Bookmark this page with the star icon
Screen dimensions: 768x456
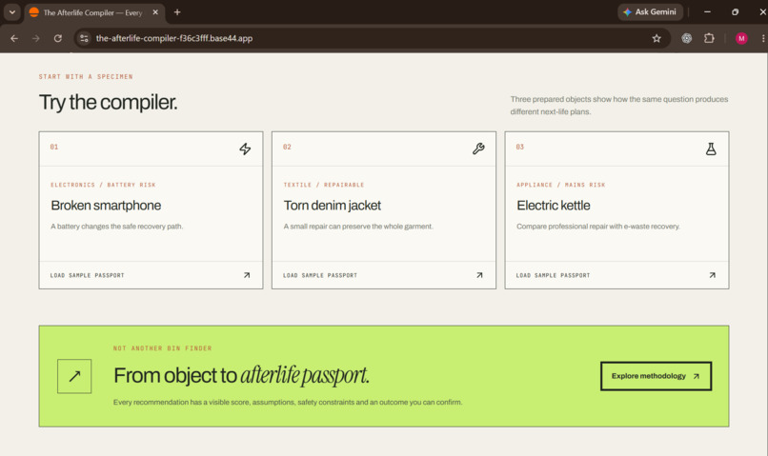[657, 38]
